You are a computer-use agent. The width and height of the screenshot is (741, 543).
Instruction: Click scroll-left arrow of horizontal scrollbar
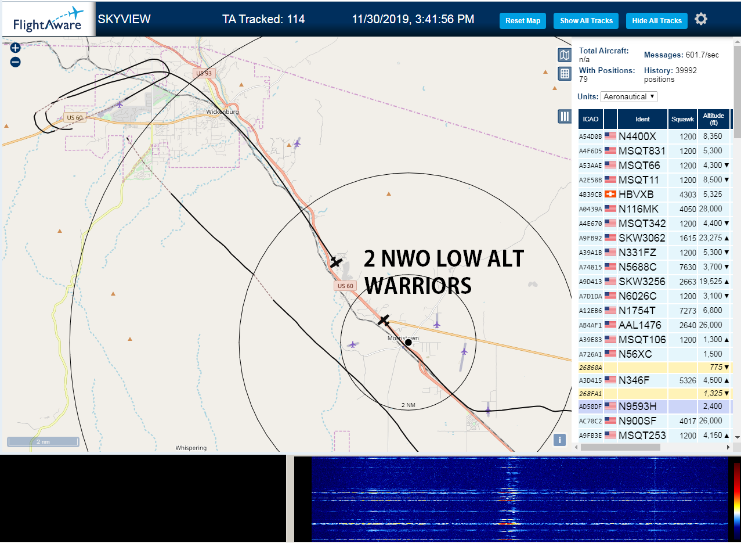(575, 447)
